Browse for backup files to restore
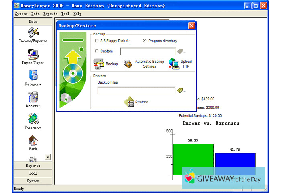Screen dimensions: 281x193 pos(181,90)
